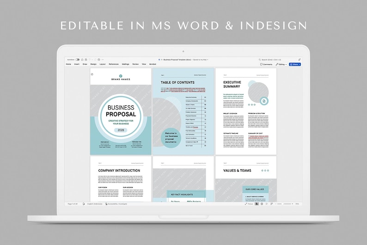Select the Print Layout view icon
367x245 pixels.
[x=257, y=204]
